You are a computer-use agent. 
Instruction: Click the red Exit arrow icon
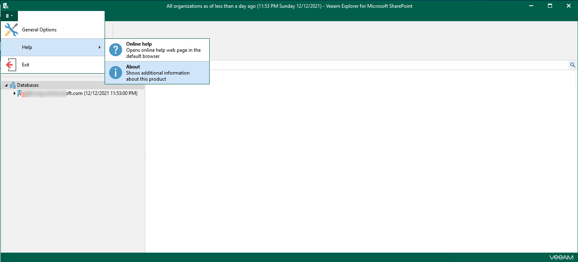pyautogui.click(x=11, y=65)
